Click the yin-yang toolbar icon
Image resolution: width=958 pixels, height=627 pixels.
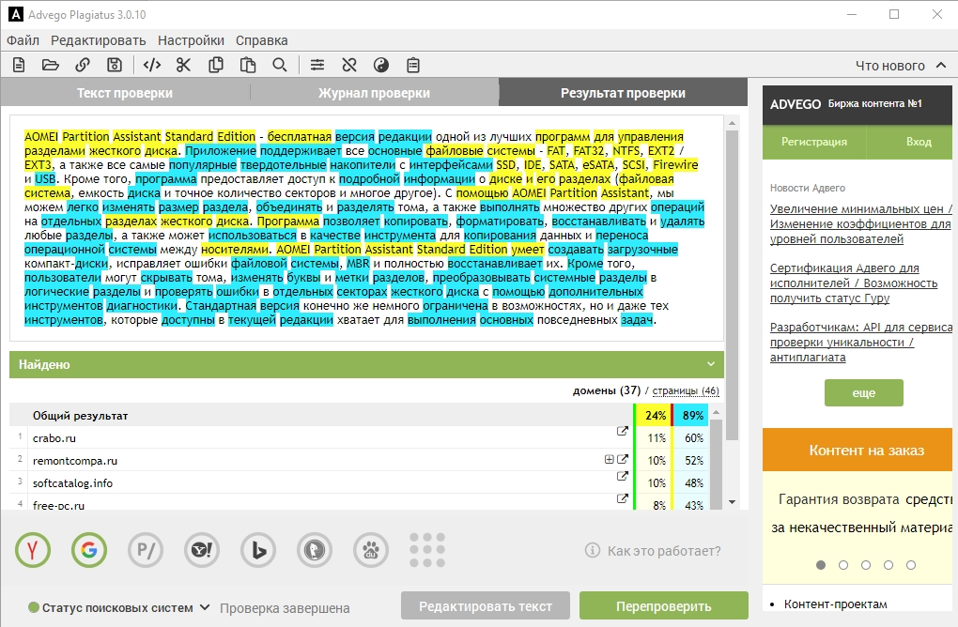point(381,65)
